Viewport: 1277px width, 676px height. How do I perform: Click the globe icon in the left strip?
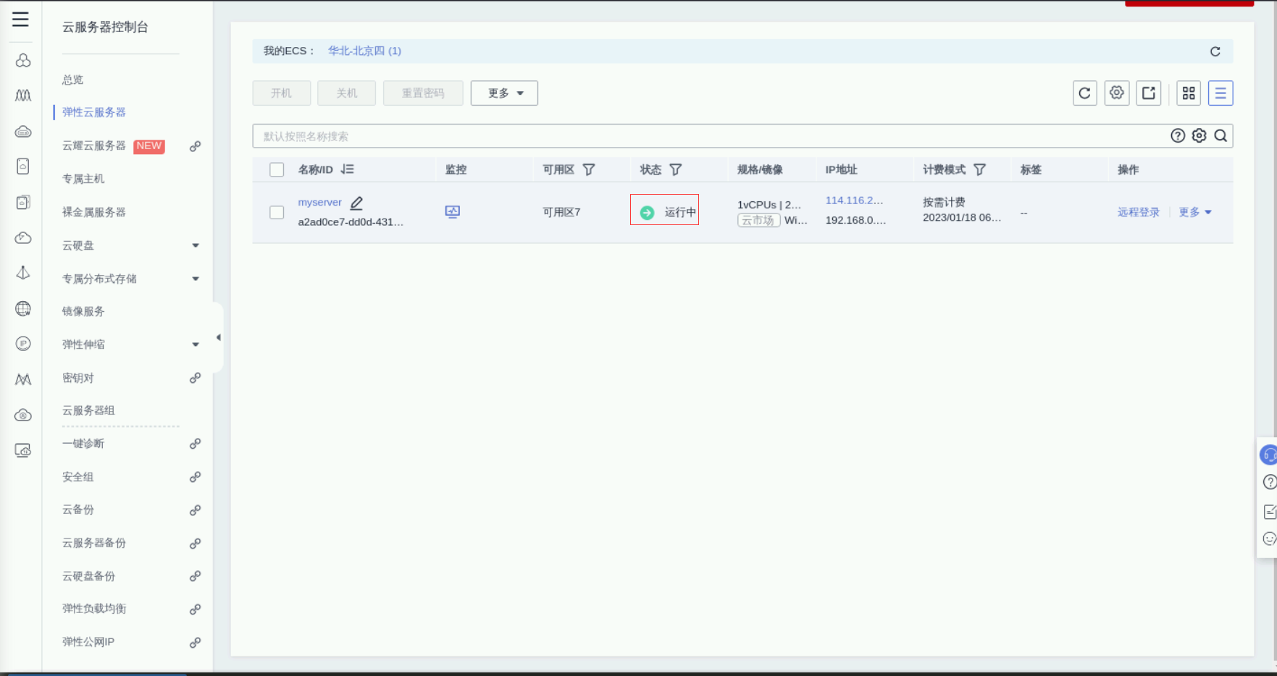tap(23, 309)
